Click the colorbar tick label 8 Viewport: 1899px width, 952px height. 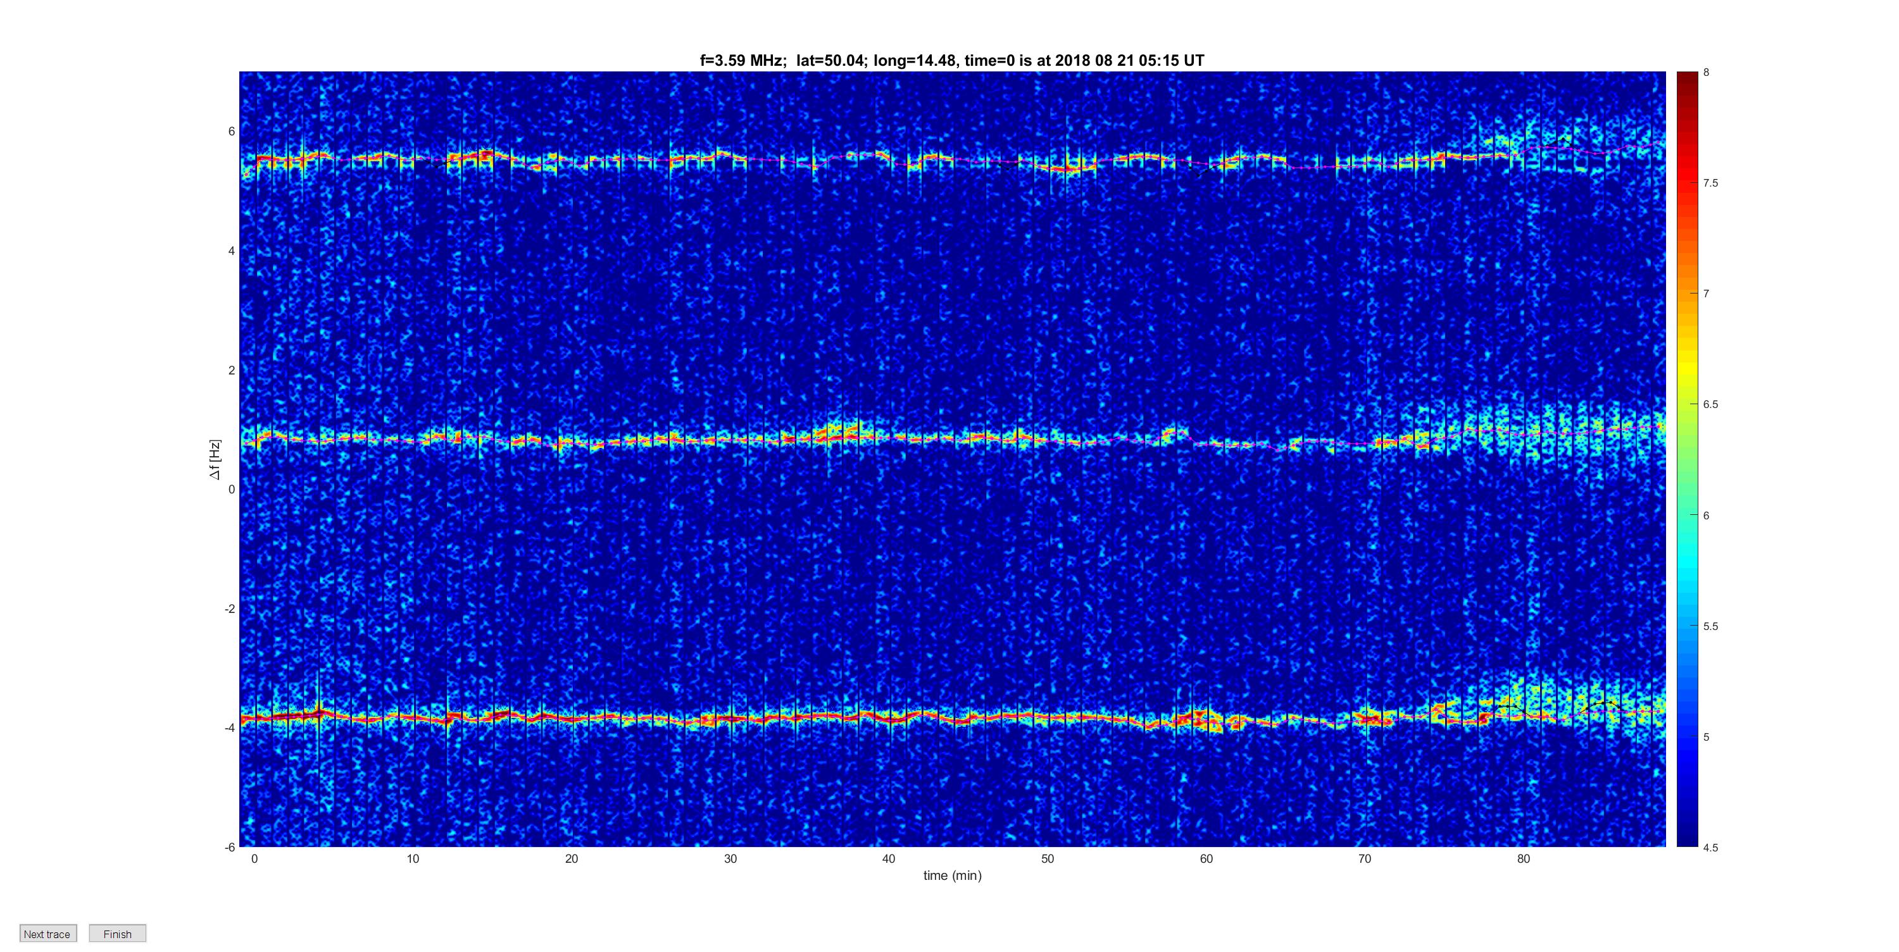tap(1706, 72)
